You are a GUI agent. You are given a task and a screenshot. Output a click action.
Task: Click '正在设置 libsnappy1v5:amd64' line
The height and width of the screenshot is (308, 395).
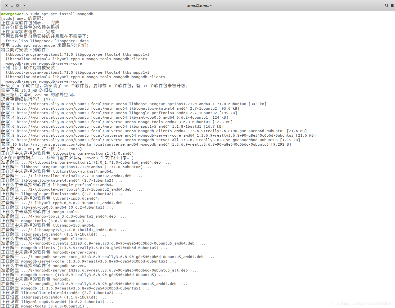[54, 297]
